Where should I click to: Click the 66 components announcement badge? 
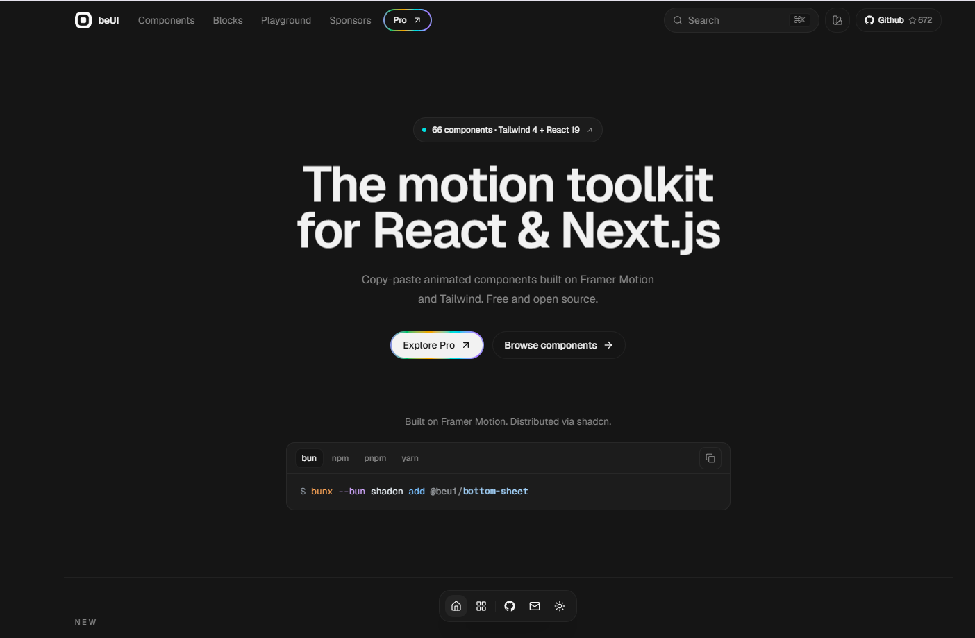508,130
